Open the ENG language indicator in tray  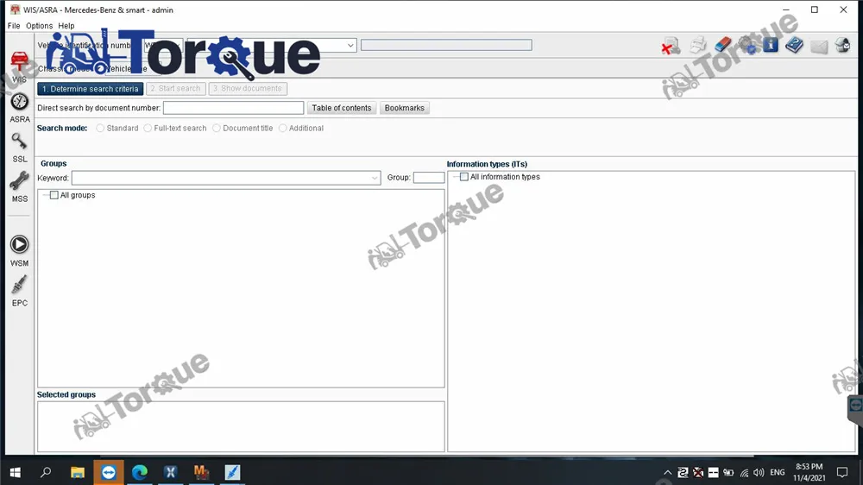click(778, 472)
